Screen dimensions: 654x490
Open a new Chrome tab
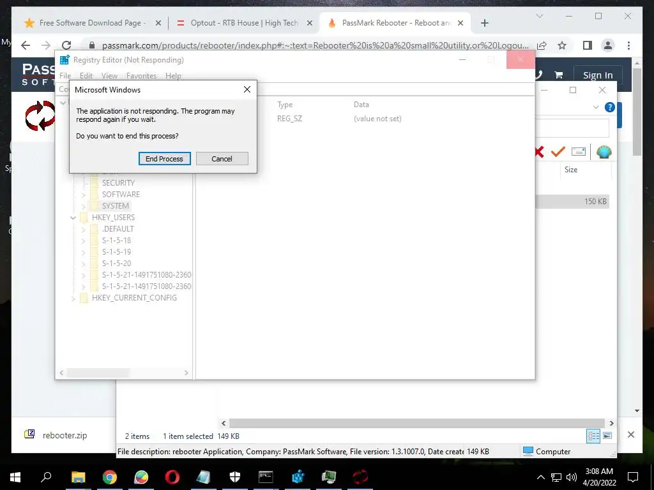(x=484, y=23)
